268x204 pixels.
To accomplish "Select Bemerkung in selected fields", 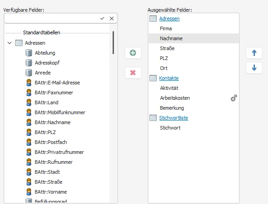I will point(172,108).
